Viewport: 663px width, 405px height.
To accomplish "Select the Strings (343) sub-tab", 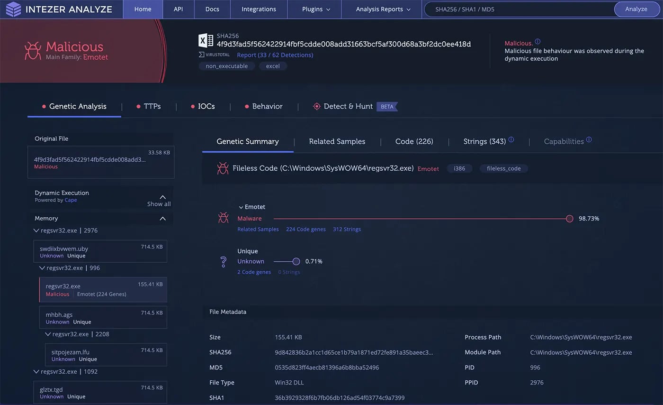I will (x=484, y=141).
